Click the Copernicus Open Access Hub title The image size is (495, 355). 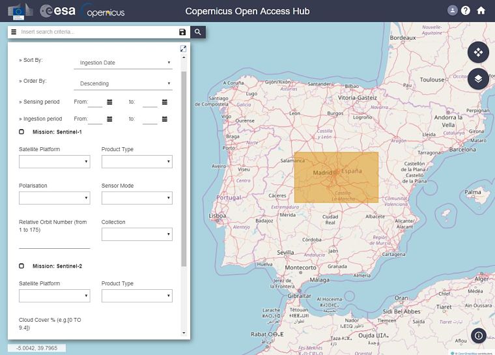point(247,11)
